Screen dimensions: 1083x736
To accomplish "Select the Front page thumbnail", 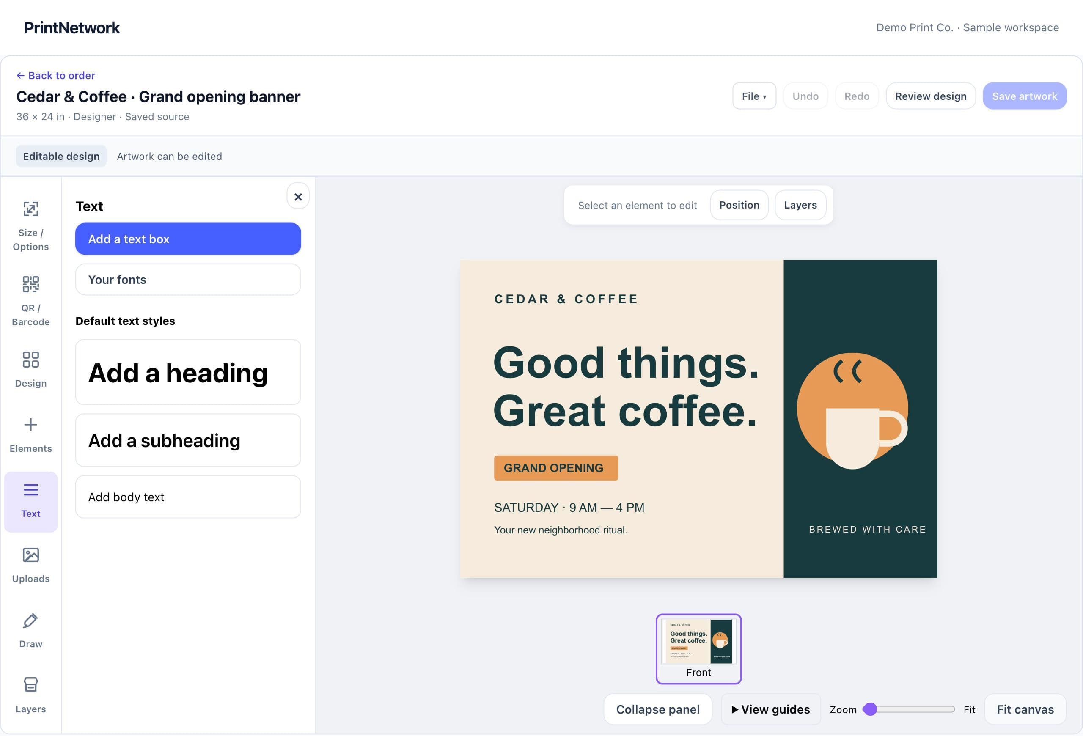I will [x=698, y=648].
